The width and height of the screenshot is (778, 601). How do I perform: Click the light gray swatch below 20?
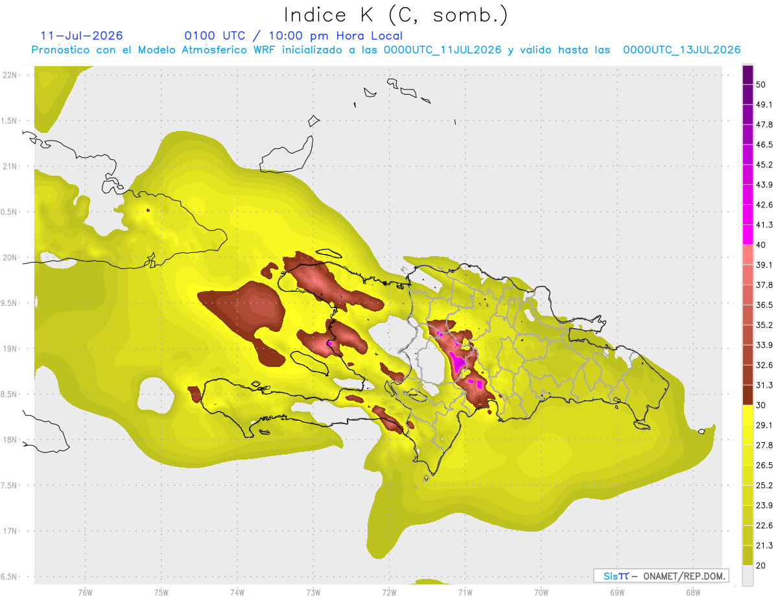point(748,575)
